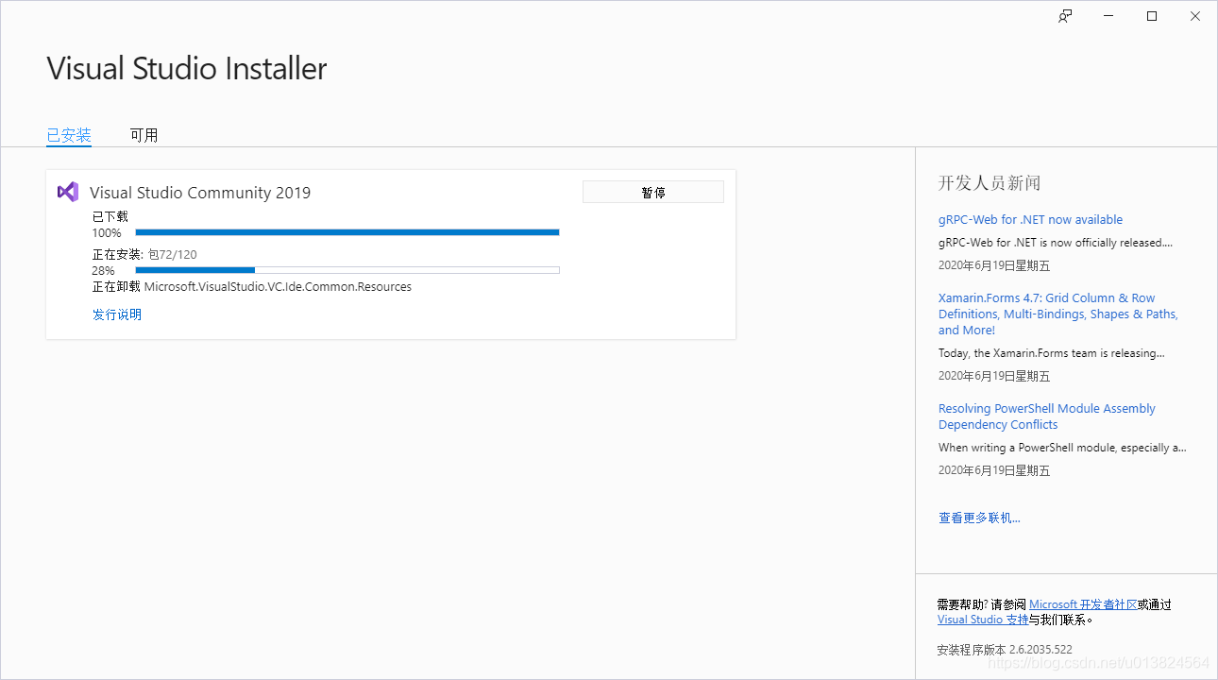Open the feedback icon in title bar
Image resolution: width=1218 pixels, height=680 pixels.
click(x=1065, y=16)
